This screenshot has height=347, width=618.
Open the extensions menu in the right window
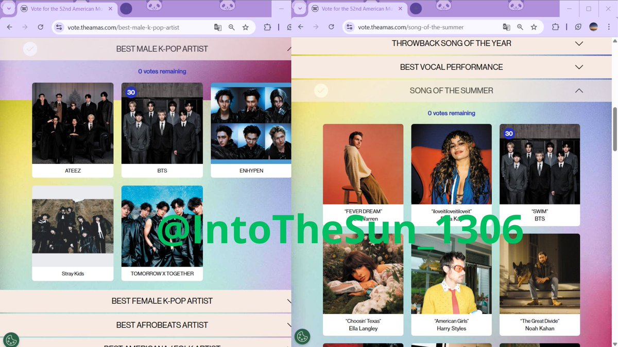pos(556,27)
